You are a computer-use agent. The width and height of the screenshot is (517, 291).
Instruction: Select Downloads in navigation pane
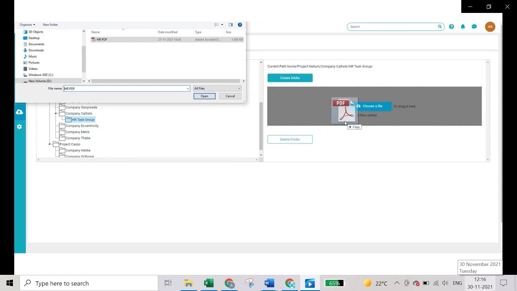coord(36,50)
